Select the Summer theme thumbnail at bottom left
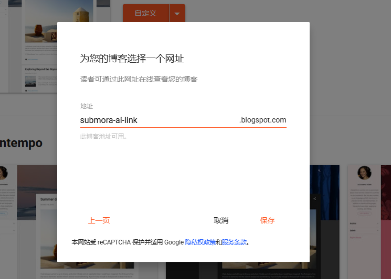 tap(37, 222)
